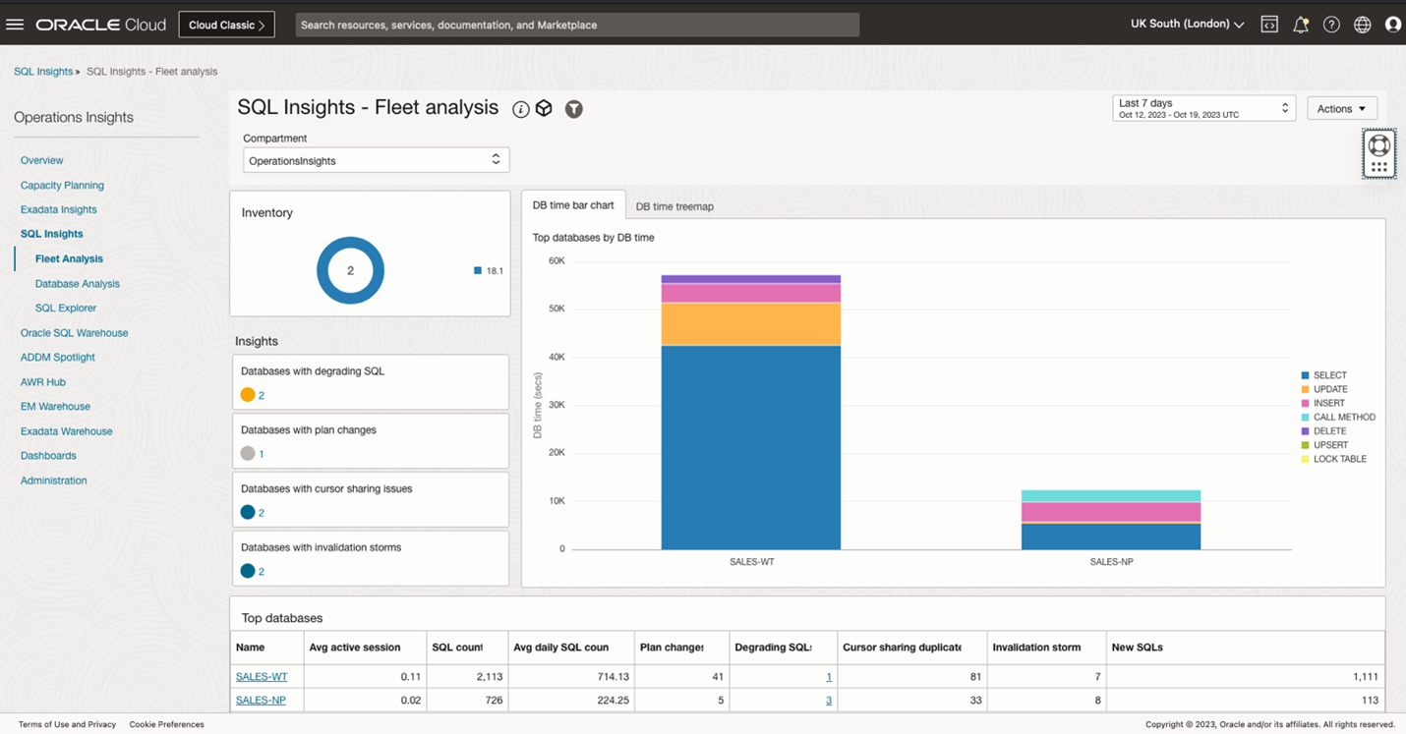Viewport: 1406px width, 734px height.
Task: Toggle the CALL METHOD legend item
Action: [x=1338, y=418]
